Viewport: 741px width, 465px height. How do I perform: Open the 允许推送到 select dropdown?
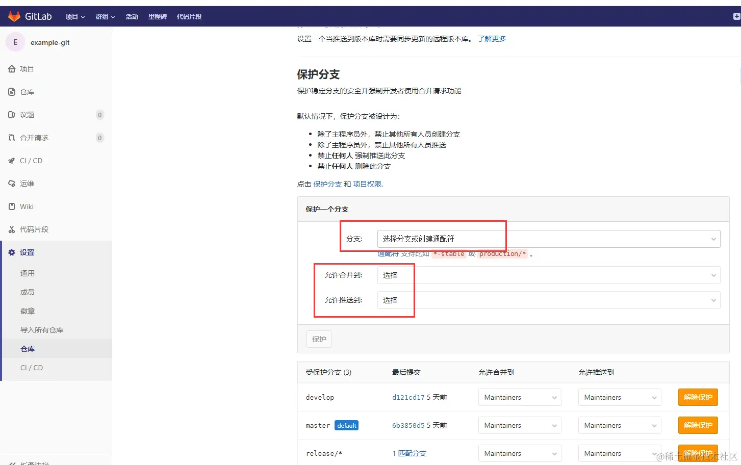click(x=549, y=300)
